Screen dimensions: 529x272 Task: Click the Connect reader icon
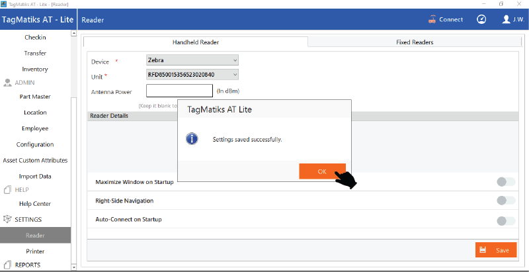click(432, 19)
